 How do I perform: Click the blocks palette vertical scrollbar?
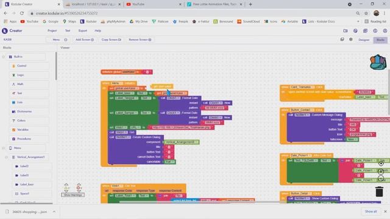56,66
